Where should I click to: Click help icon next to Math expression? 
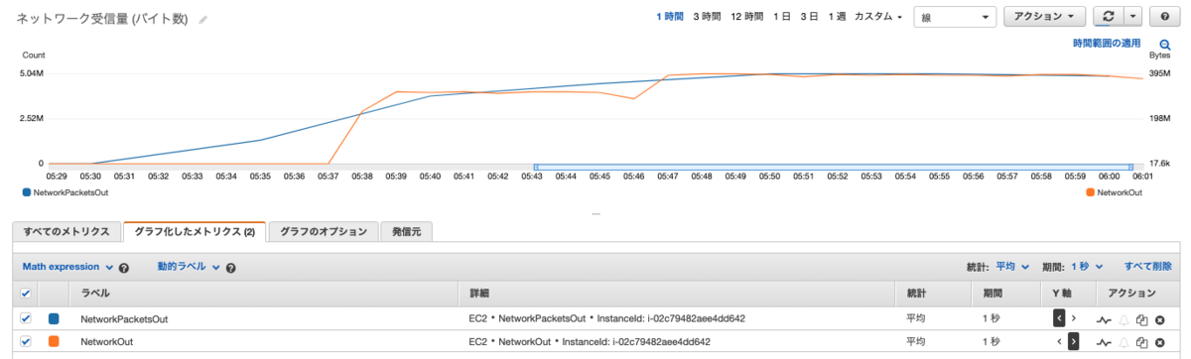pyautogui.click(x=124, y=268)
